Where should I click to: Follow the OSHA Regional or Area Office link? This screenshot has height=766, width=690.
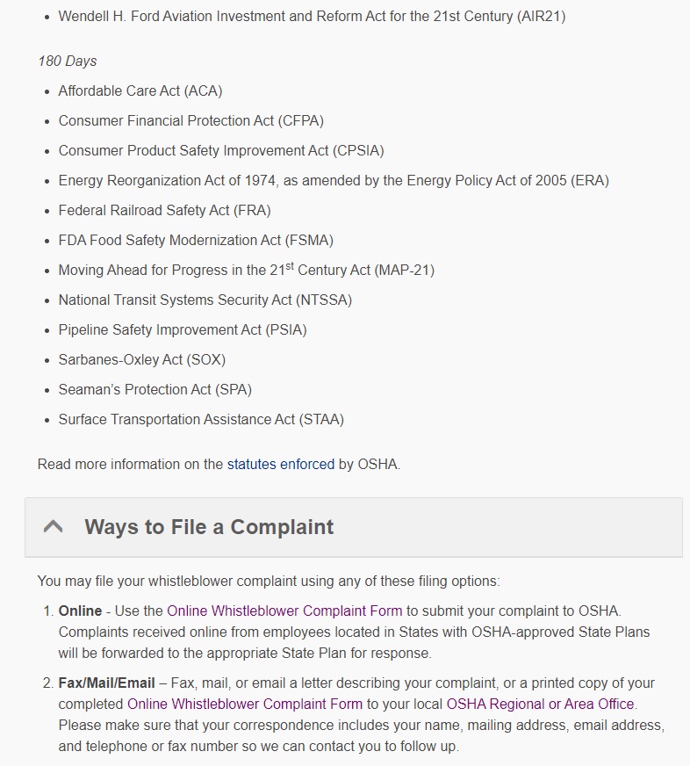540,704
